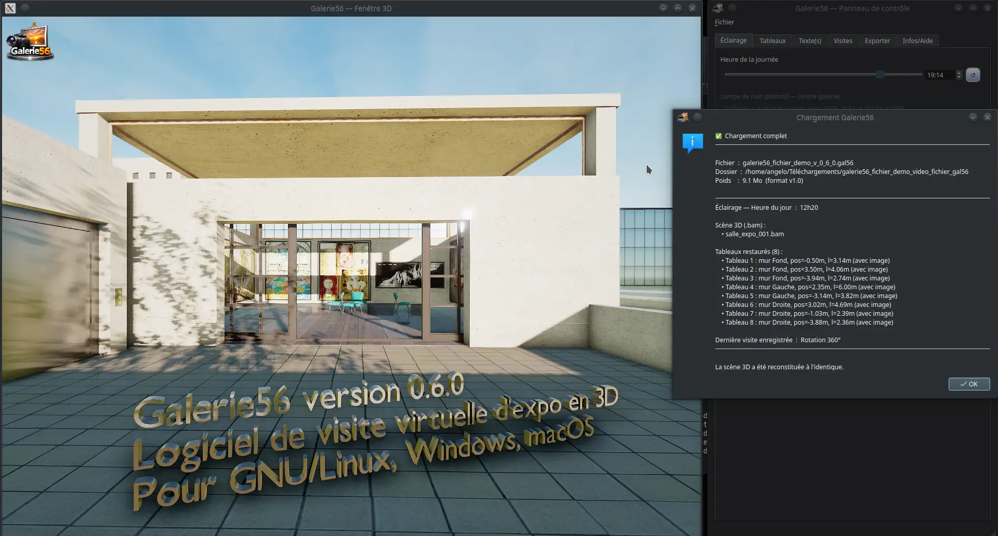Click the Galerie56 logo in the 3D window

(x=30, y=42)
